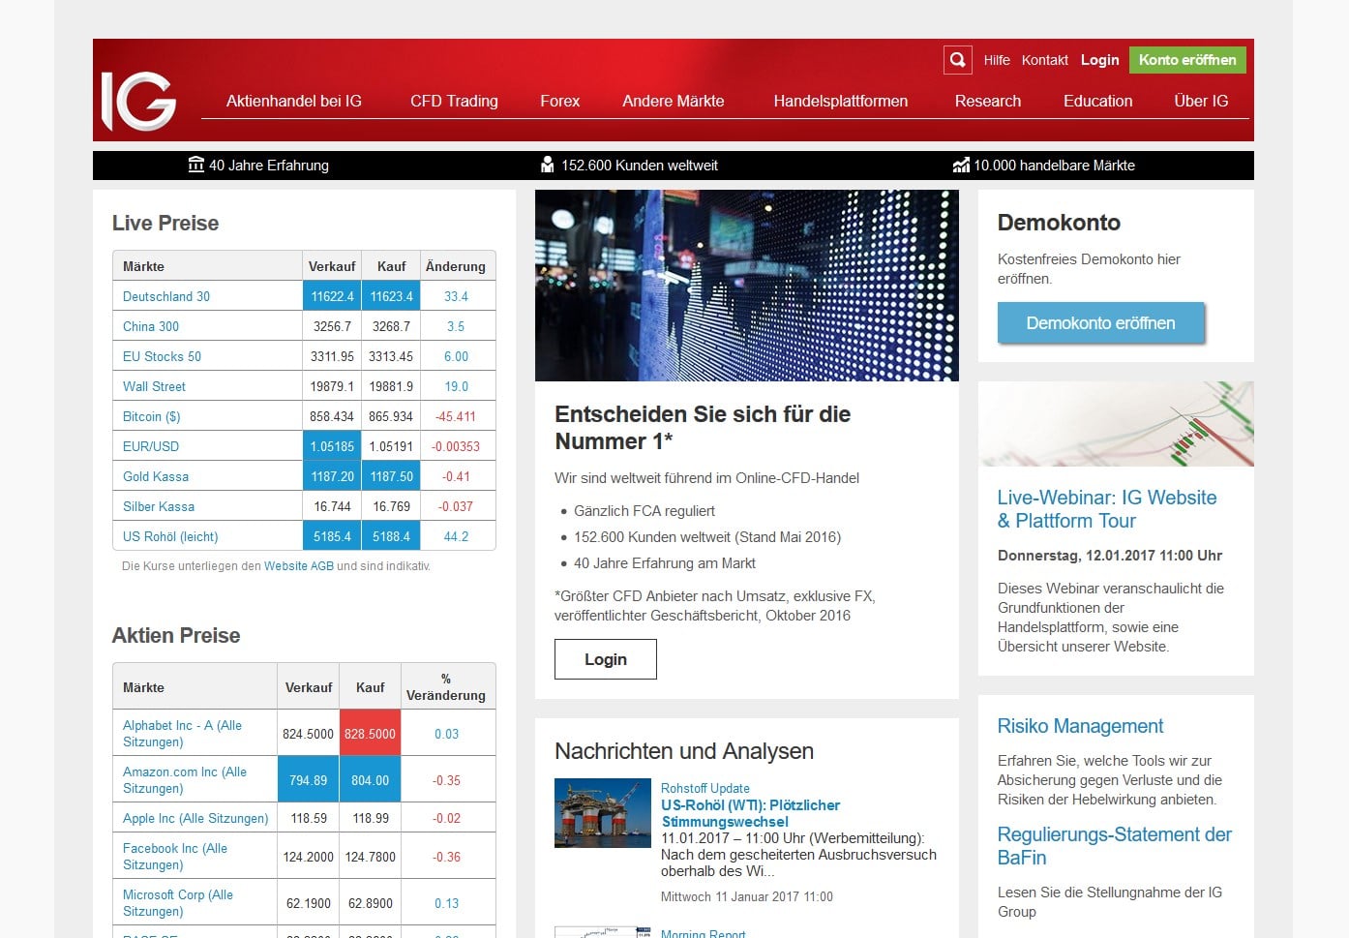Open the Bitcoin ($) market

coord(152,416)
